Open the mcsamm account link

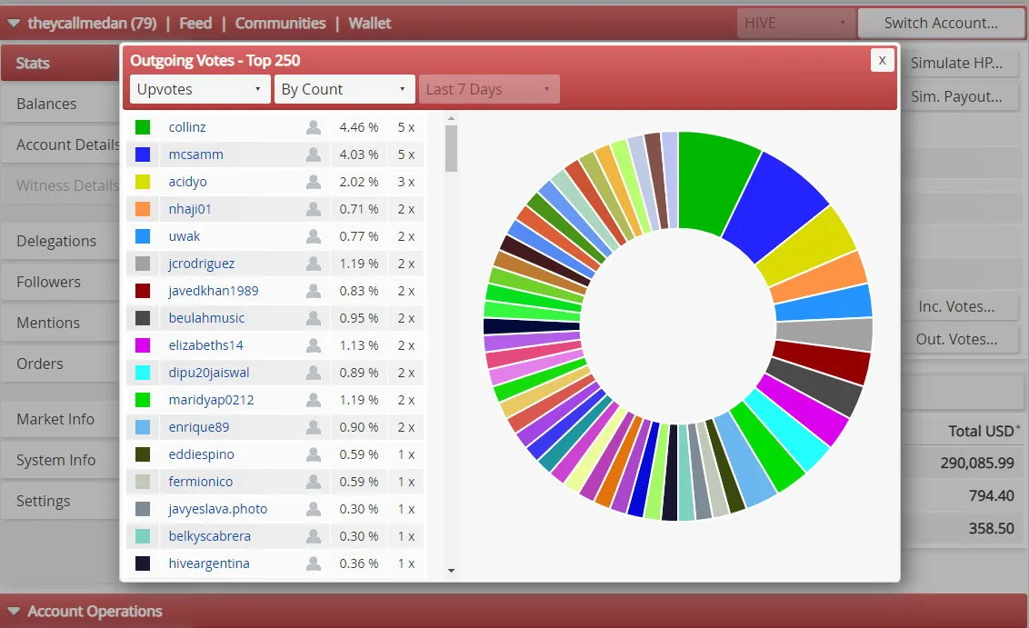tap(195, 155)
